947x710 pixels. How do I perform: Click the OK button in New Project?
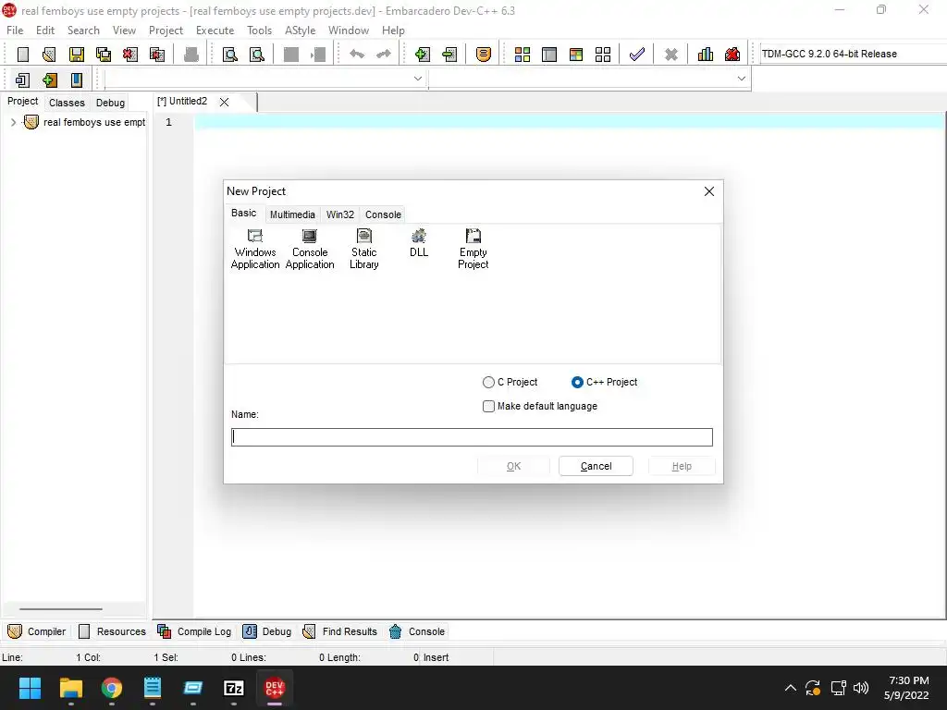tap(513, 466)
